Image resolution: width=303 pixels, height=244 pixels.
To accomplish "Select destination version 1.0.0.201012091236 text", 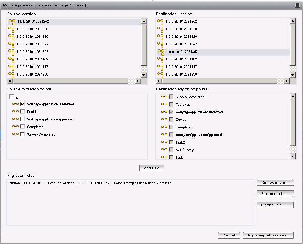I will (x=181, y=74).
